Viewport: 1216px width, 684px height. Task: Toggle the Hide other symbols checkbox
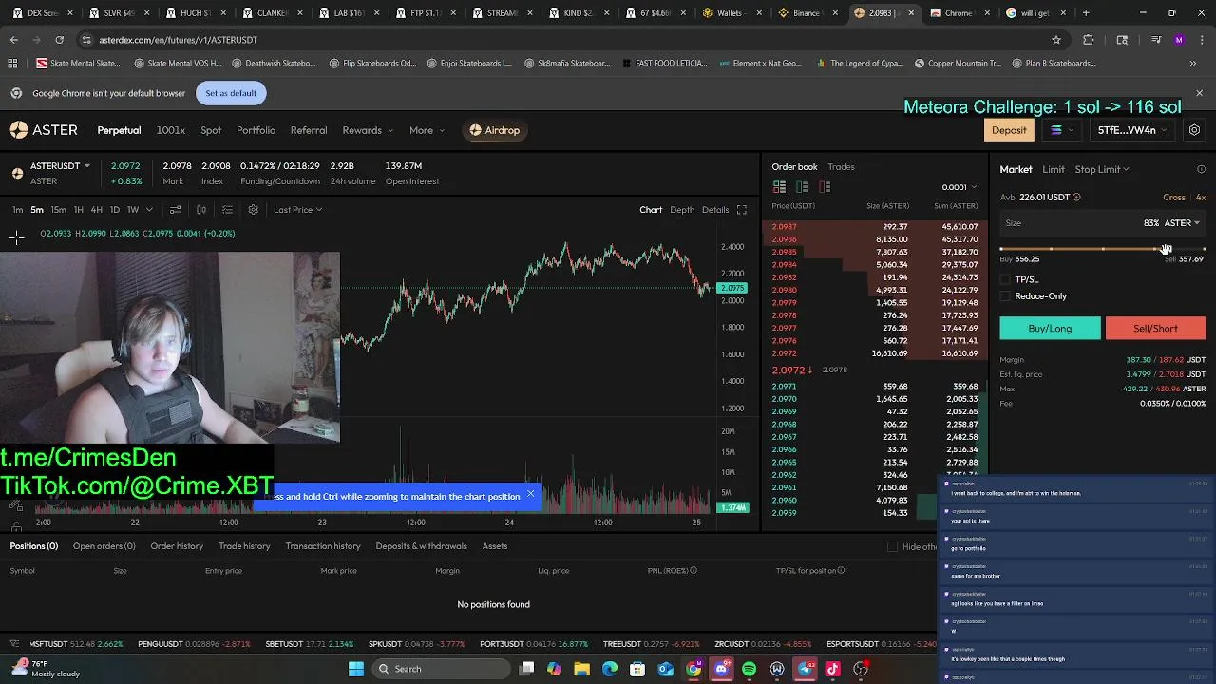[x=892, y=547]
